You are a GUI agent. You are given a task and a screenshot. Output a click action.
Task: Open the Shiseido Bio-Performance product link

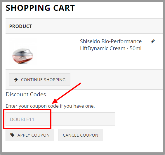(x=111, y=45)
